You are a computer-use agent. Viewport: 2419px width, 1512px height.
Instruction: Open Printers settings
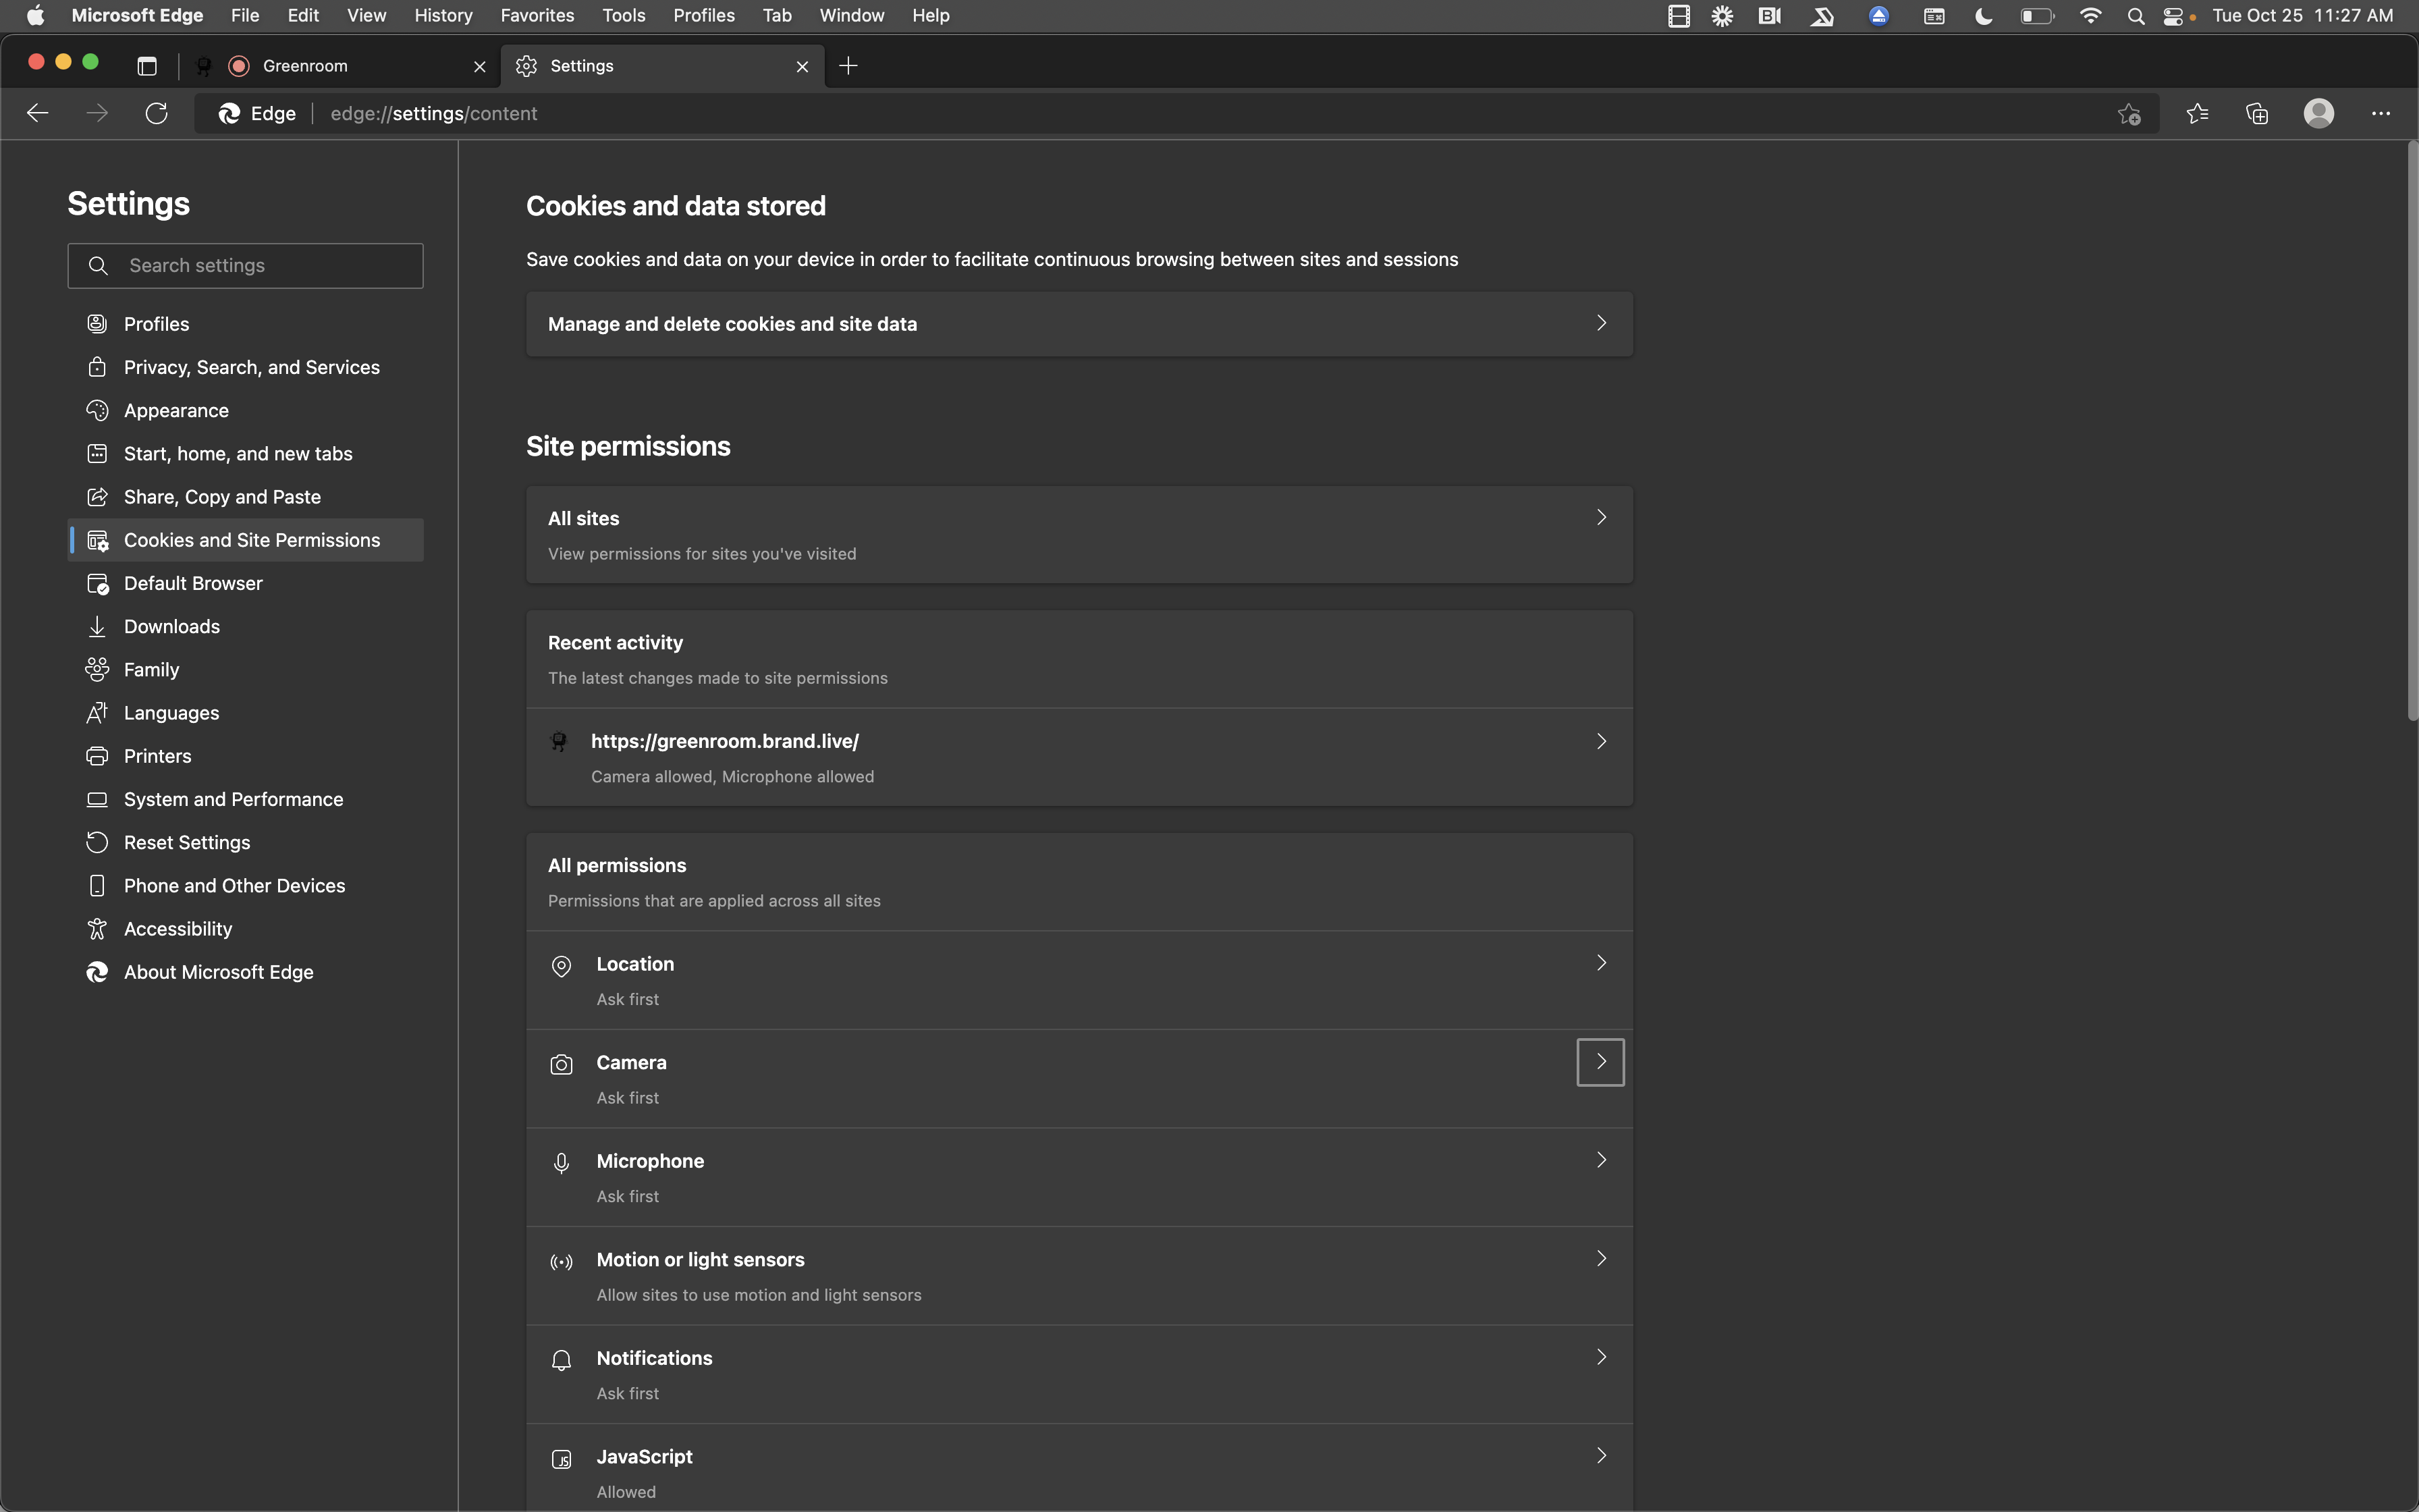pos(246,756)
